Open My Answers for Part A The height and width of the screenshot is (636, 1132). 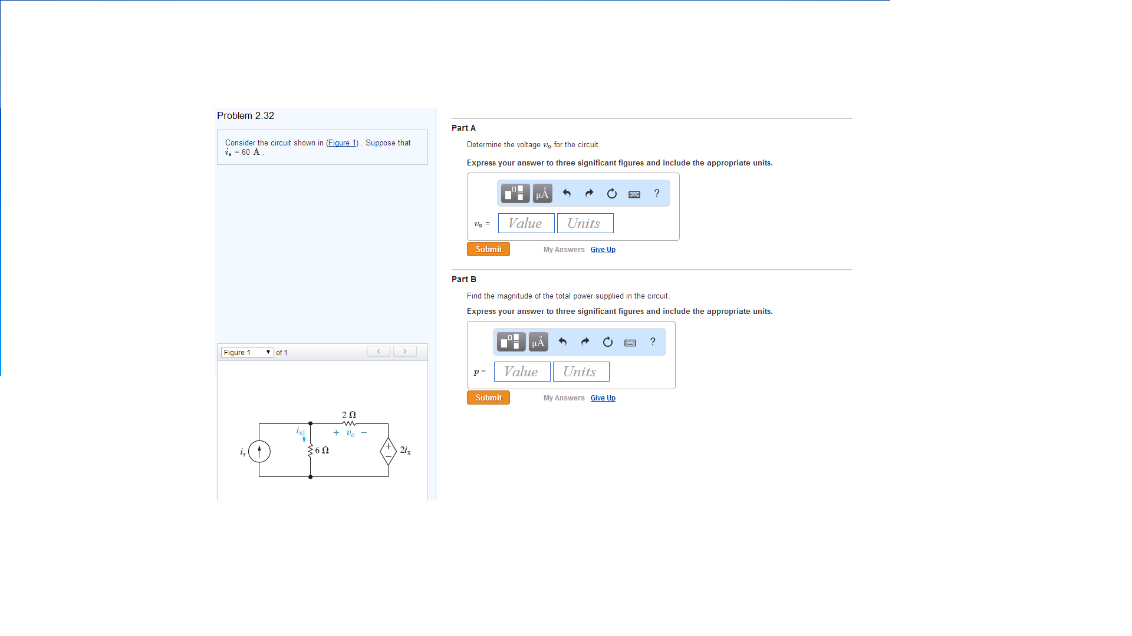click(564, 250)
